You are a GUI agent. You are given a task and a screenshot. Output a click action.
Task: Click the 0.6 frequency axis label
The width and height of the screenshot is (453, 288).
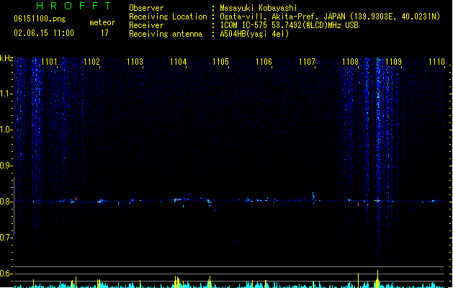[6, 274]
